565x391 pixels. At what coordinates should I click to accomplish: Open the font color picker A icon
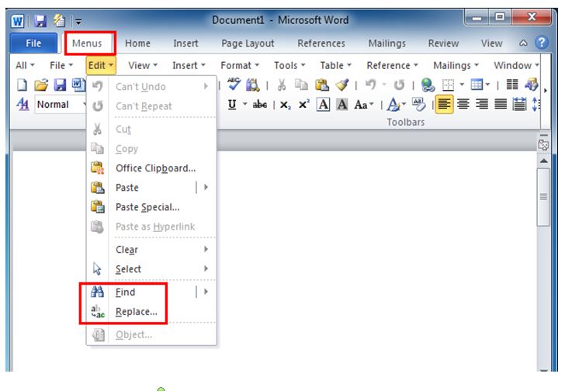point(396,105)
